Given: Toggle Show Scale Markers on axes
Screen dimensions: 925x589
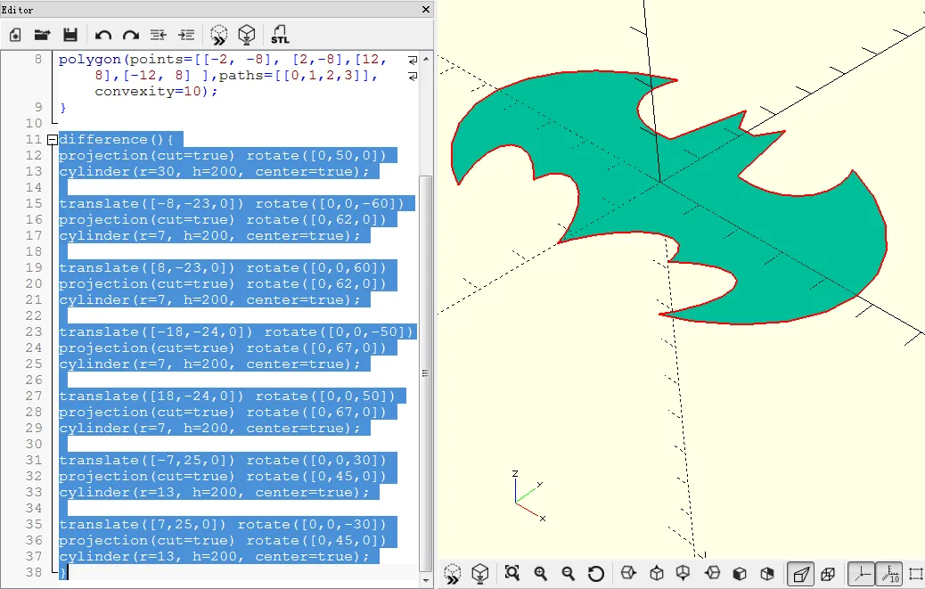Looking at the screenshot, I should [889, 574].
